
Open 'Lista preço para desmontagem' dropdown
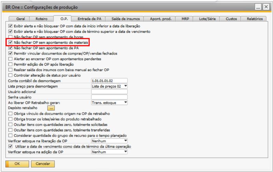125,86
